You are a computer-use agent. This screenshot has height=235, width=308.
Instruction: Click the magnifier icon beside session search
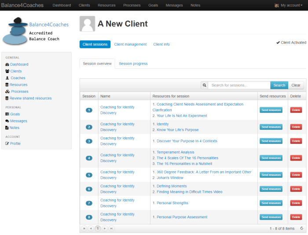[205, 85]
